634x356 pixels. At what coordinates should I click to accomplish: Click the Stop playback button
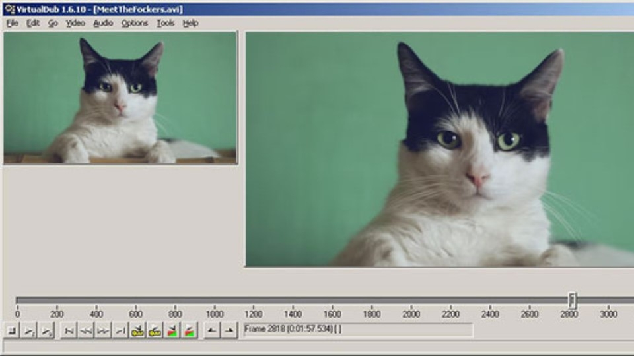click(x=12, y=330)
